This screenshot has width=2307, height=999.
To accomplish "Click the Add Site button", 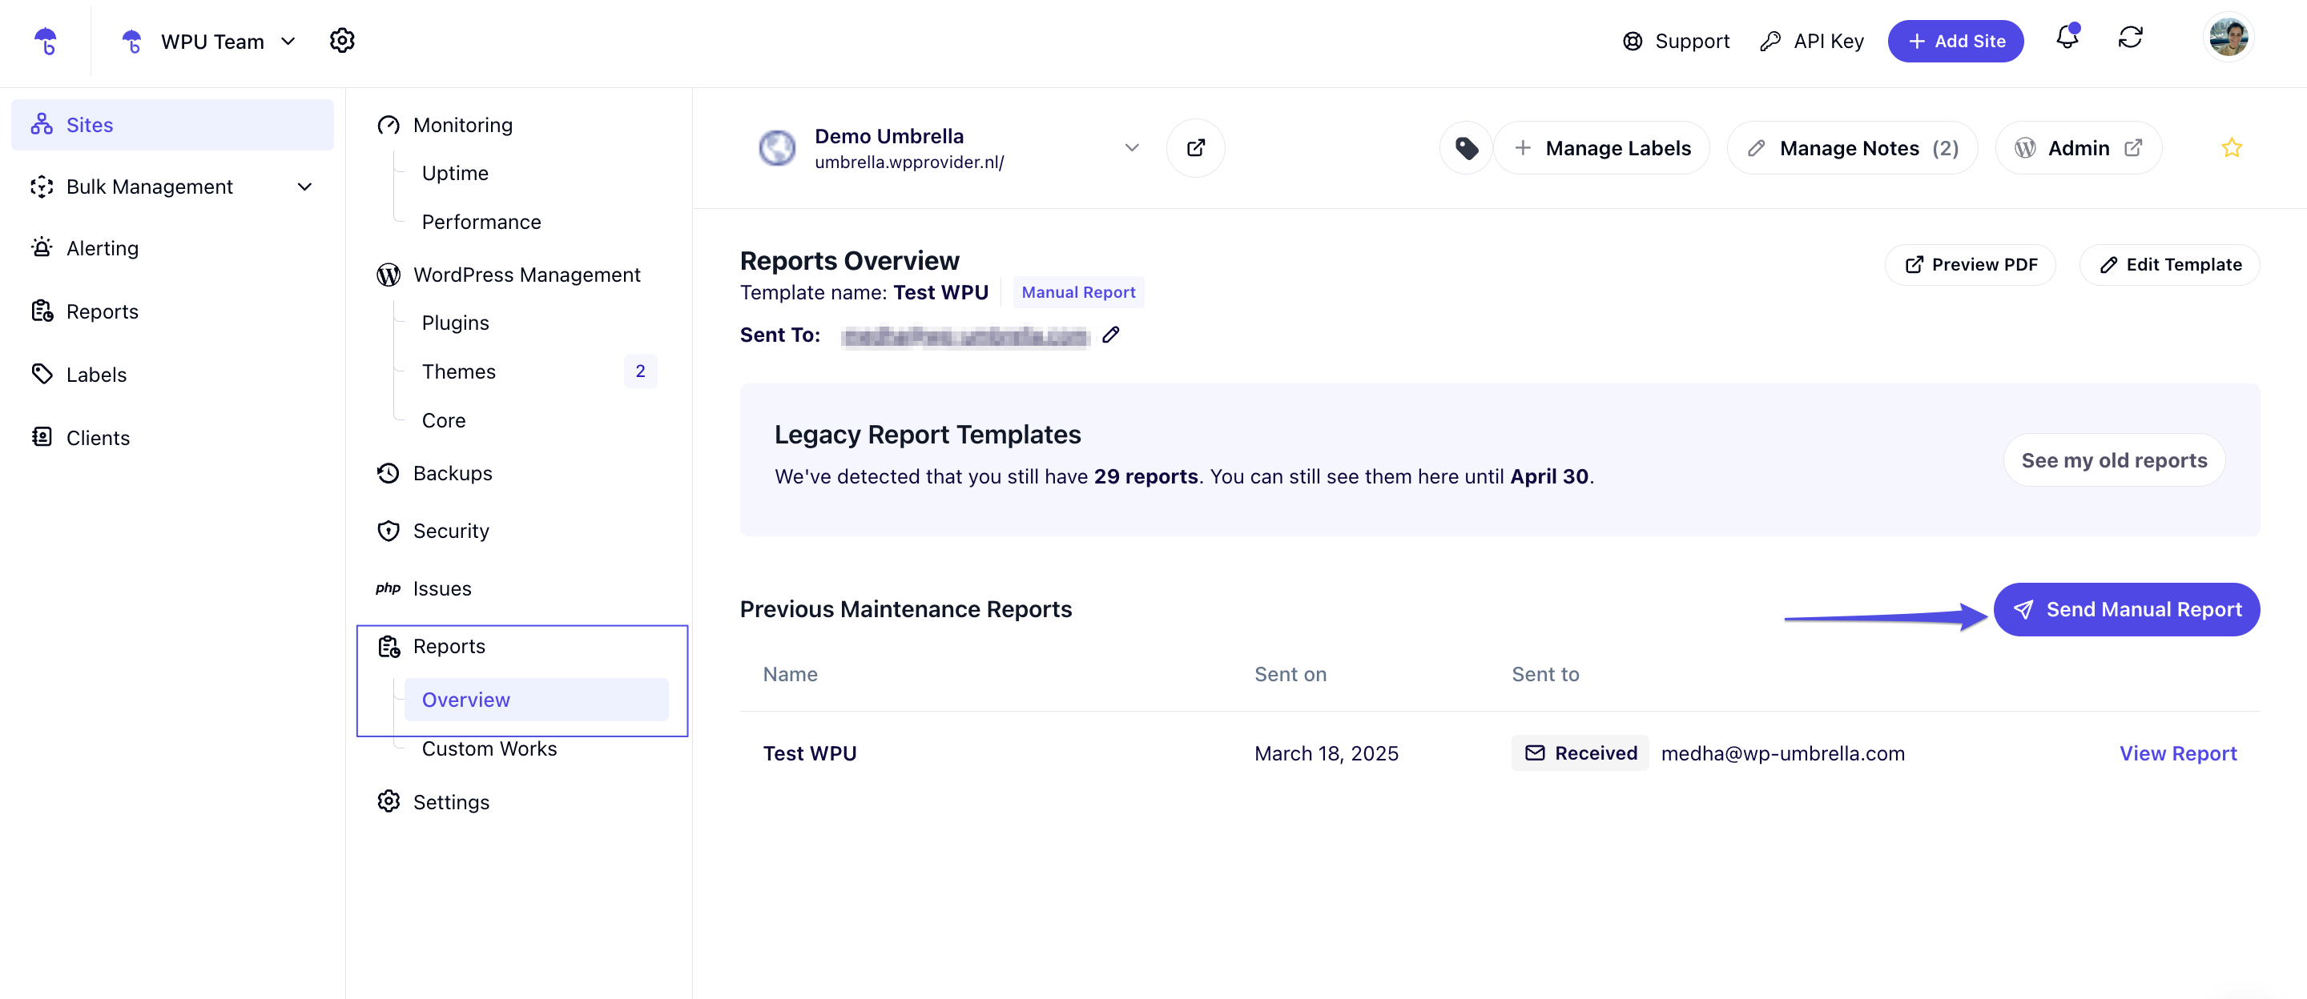I will 1955,41.
